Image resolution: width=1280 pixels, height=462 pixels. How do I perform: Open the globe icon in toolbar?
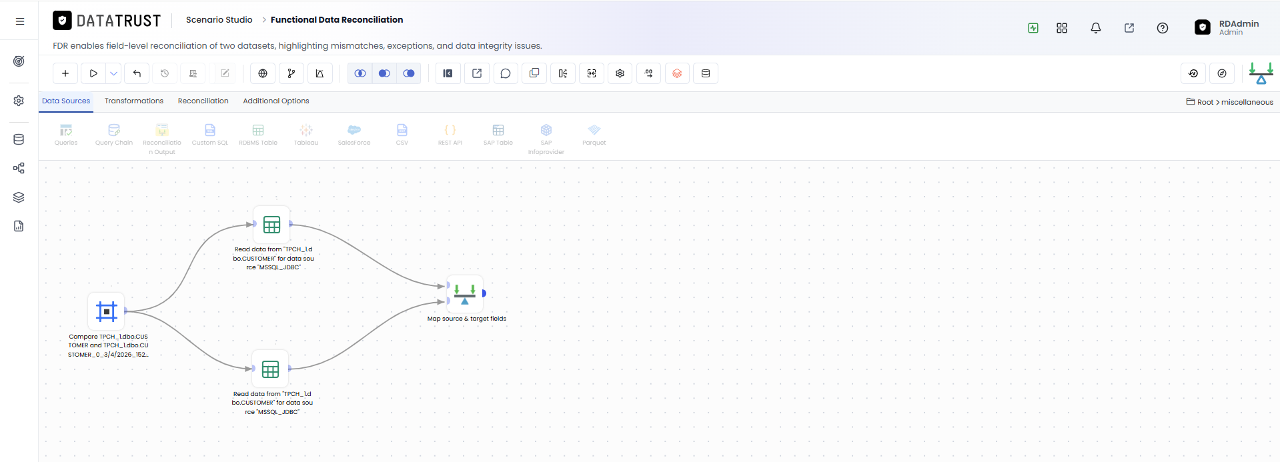coord(263,73)
